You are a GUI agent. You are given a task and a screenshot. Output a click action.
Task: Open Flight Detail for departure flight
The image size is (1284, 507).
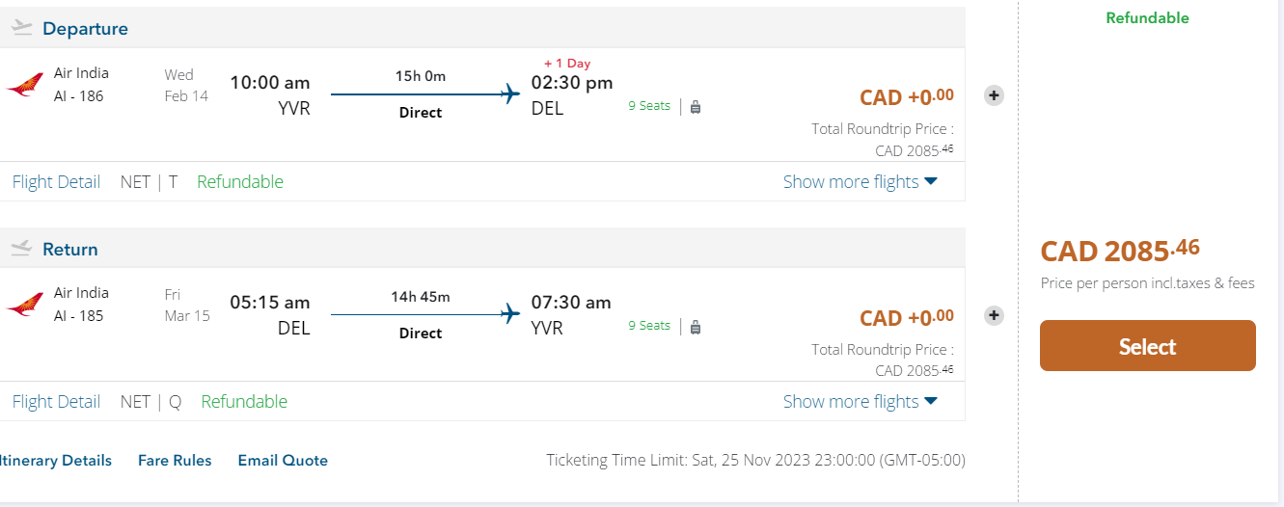pyautogui.click(x=56, y=181)
